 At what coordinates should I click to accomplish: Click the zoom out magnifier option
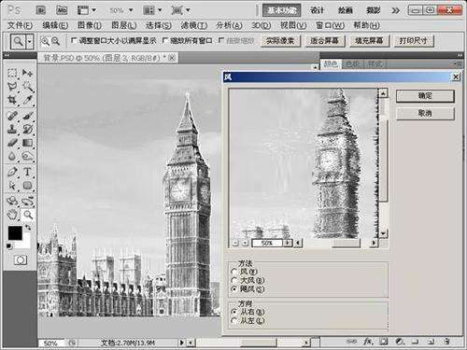click(x=55, y=41)
